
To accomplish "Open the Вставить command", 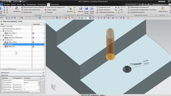I will click(x=70, y=10).
